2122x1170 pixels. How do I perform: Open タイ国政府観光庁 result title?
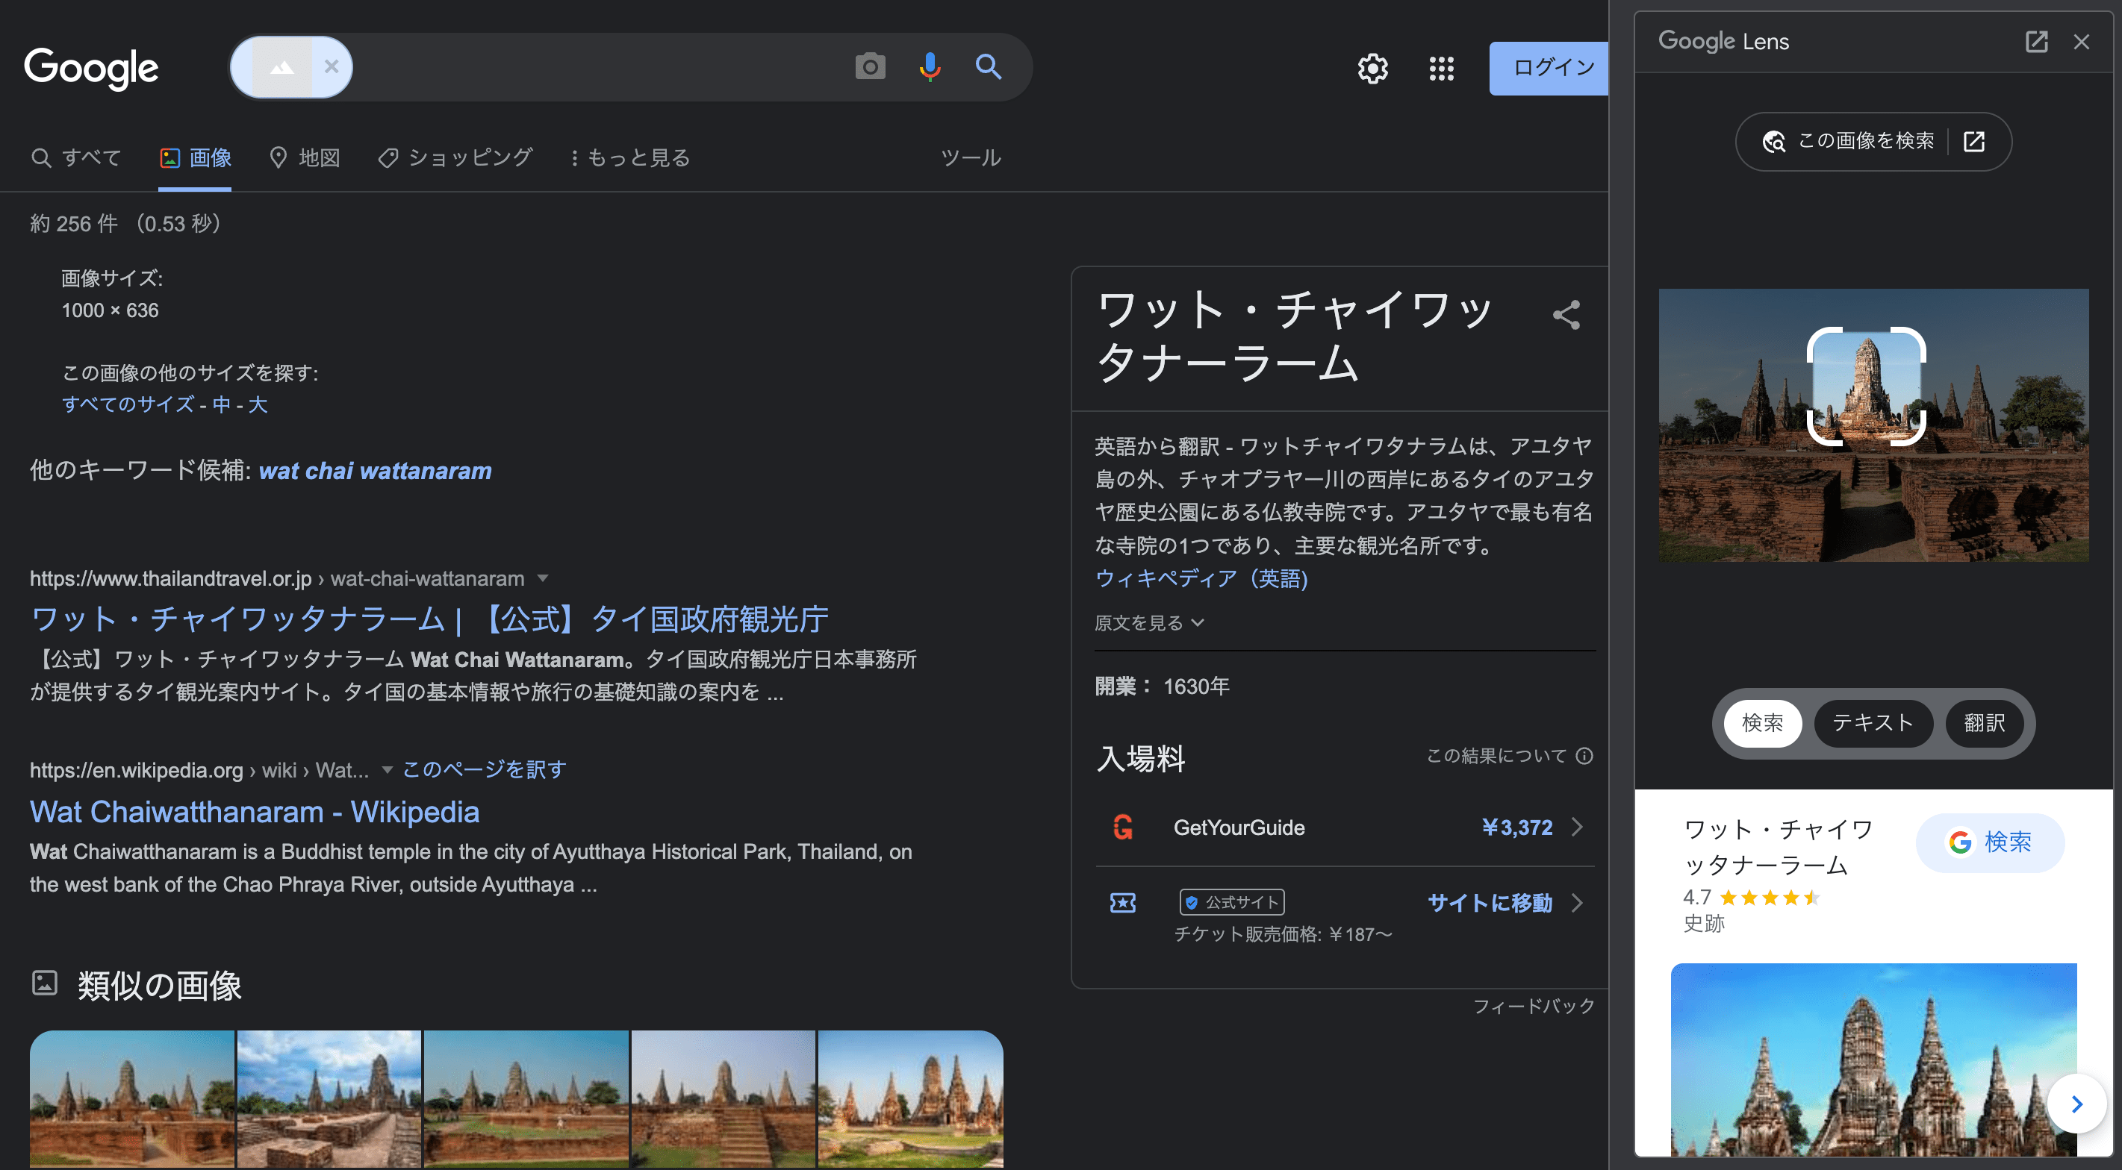pos(429,619)
